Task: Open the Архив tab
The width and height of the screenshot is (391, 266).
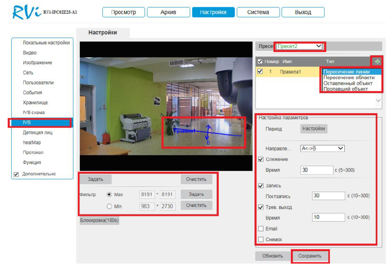Action: click(168, 12)
